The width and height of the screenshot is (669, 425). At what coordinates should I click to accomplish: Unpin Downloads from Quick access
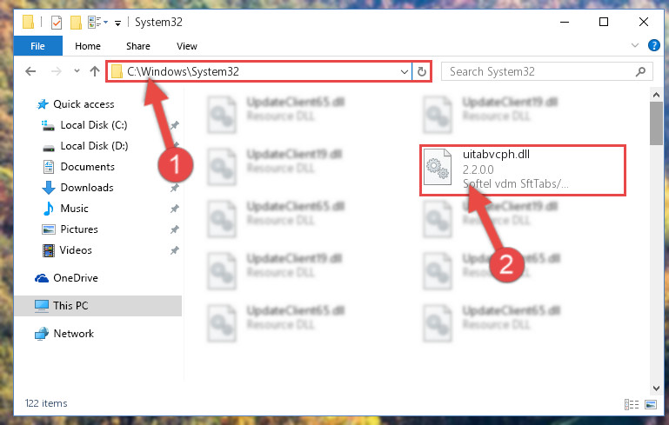pyautogui.click(x=175, y=188)
